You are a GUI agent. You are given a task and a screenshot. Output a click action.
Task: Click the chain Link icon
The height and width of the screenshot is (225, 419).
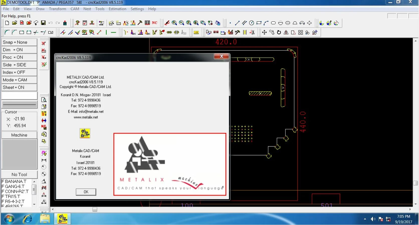pyautogui.click(x=169, y=32)
